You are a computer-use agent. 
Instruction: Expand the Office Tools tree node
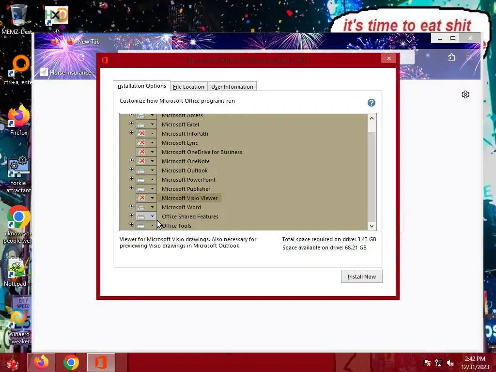click(131, 225)
